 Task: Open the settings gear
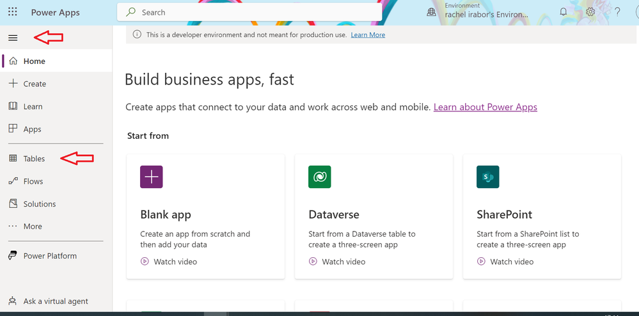pyautogui.click(x=590, y=12)
